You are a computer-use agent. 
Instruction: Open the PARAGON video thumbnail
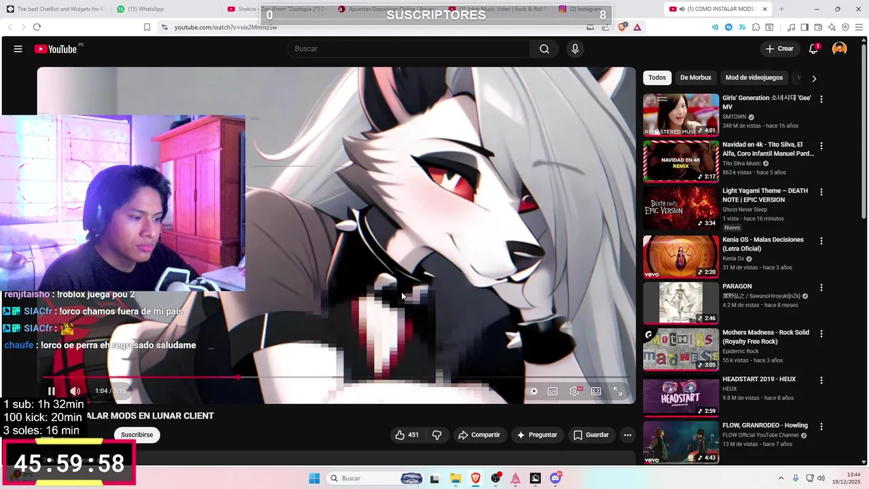click(681, 303)
